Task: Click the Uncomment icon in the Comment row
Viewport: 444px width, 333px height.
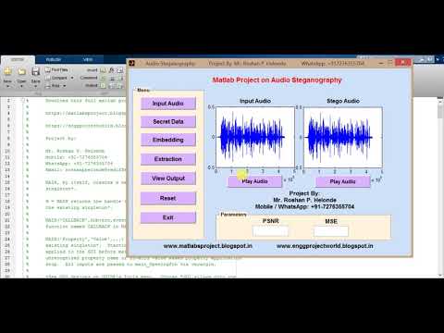Action: 112,79
